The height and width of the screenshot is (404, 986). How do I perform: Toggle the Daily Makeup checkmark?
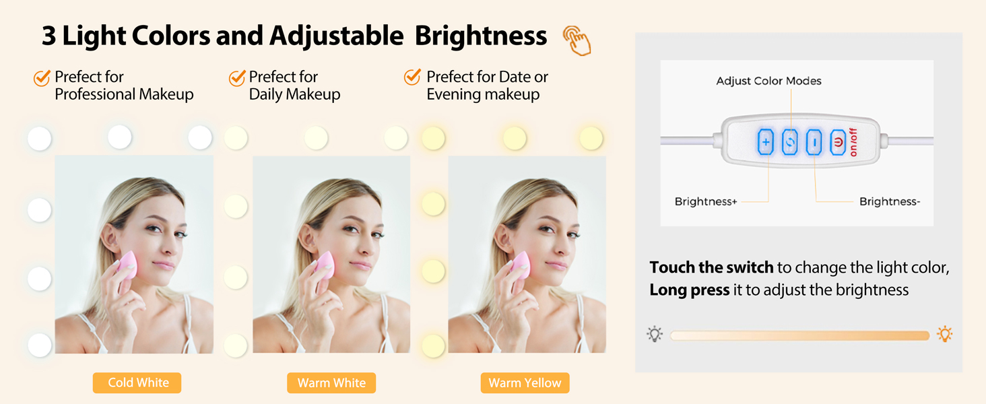(236, 78)
